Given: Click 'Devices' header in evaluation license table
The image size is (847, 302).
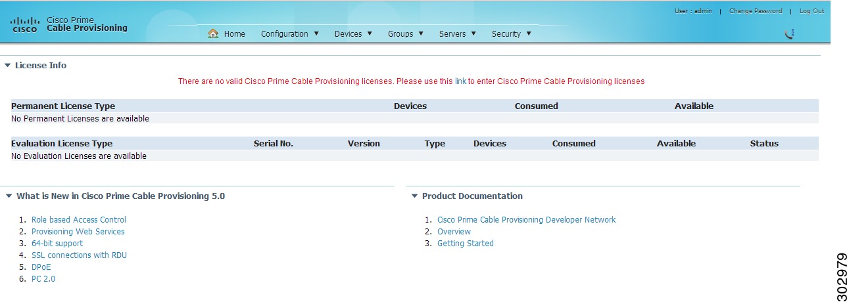Looking at the screenshot, I should point(490,143).
